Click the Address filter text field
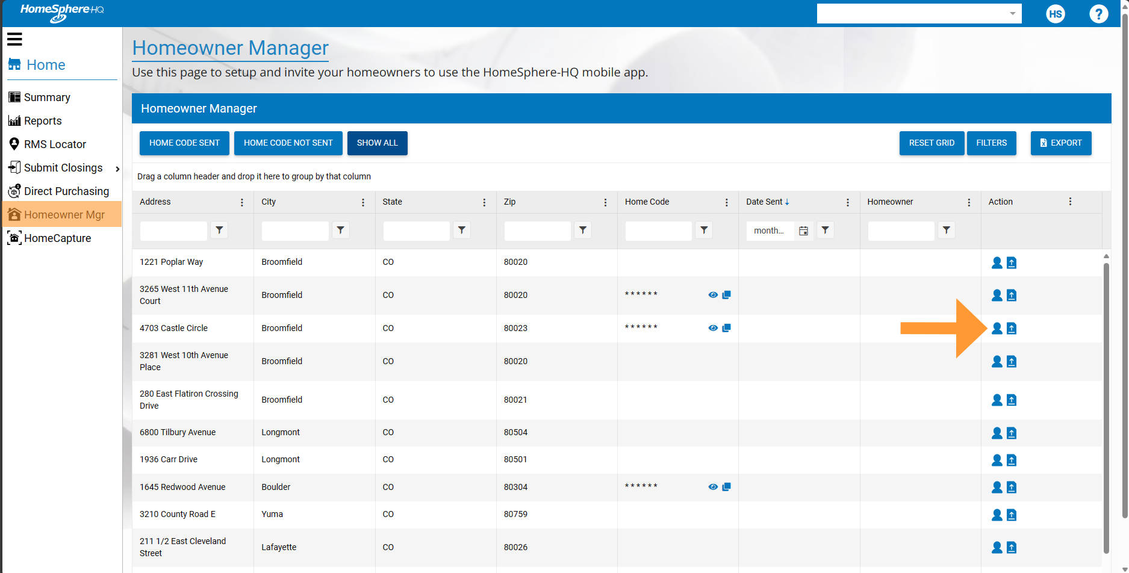Screen dimensions: 1129x573 click(173, 231)
